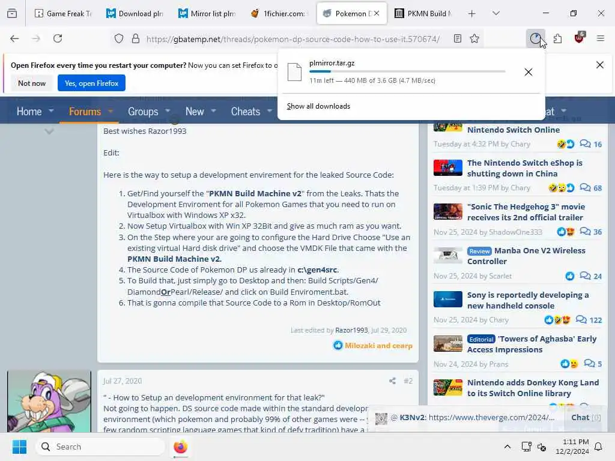
Task: Open the Chat box button
Action: coord(586,418)
